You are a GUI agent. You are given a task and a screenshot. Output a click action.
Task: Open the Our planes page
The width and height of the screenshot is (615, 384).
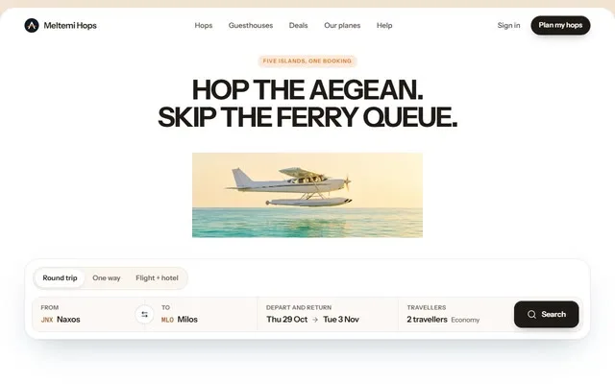pos(342,26)
